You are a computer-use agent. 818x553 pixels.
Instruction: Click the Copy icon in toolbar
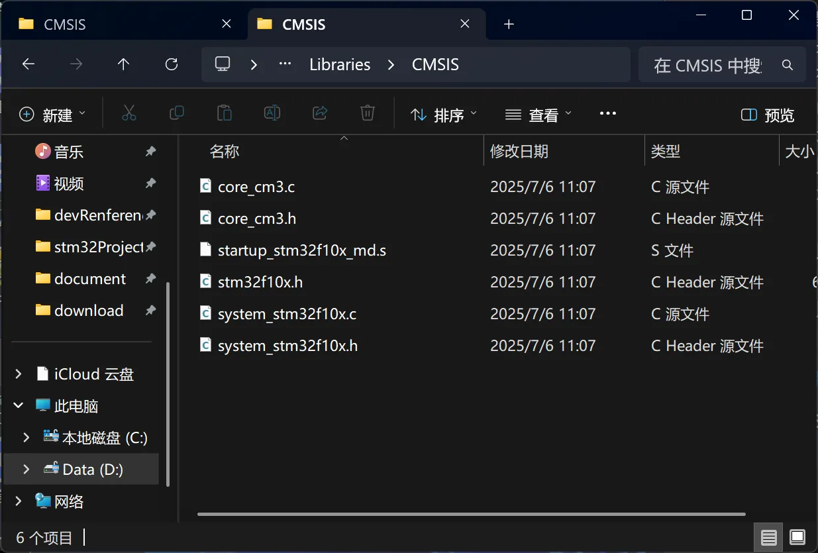[177, 114]
